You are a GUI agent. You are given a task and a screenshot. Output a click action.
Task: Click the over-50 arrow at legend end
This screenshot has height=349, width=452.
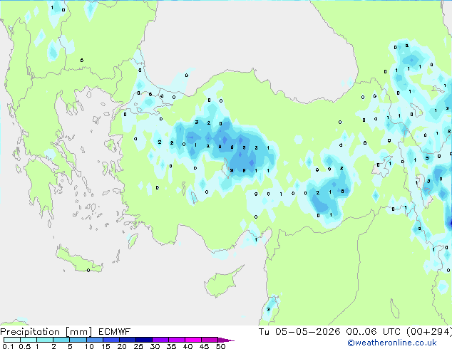(226, 340)
